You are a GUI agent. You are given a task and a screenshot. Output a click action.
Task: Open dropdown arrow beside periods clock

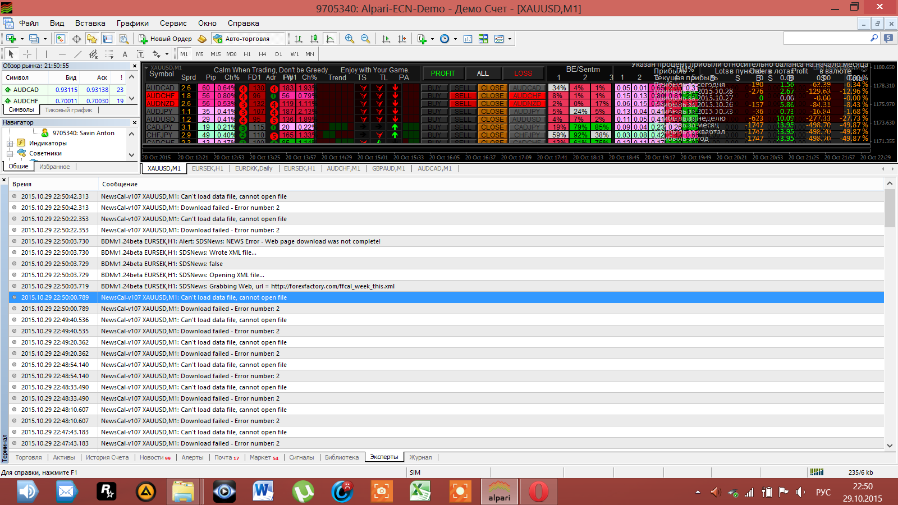[x=455, y=39]
